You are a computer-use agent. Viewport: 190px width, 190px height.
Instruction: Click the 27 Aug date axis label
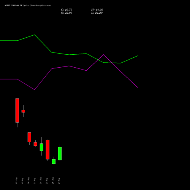click(x=59, y=180)
